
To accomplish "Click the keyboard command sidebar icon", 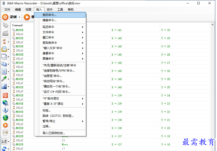I will point(5,33).
